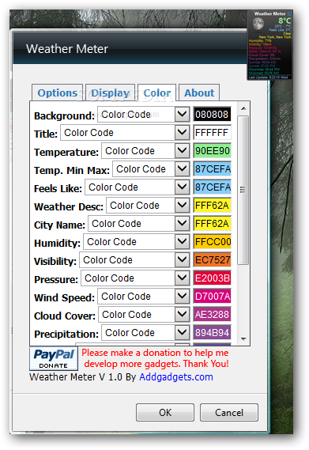Viewport: 309px width, 450px height.
Task: Click the Visibility EC7527 color field
Action: 212,260
